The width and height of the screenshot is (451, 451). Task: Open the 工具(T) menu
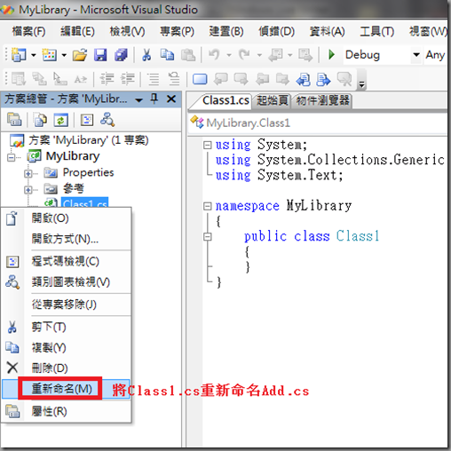376,31
